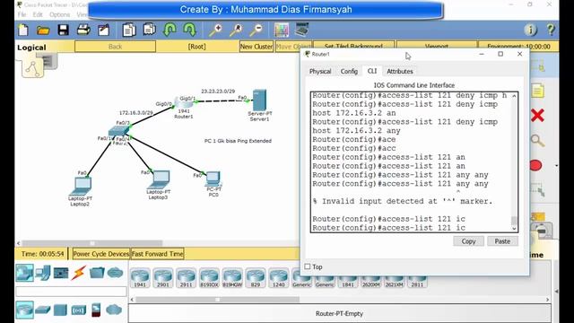574x323 pixels.
Task: Open the Options menu
Action: pos(60,14)
